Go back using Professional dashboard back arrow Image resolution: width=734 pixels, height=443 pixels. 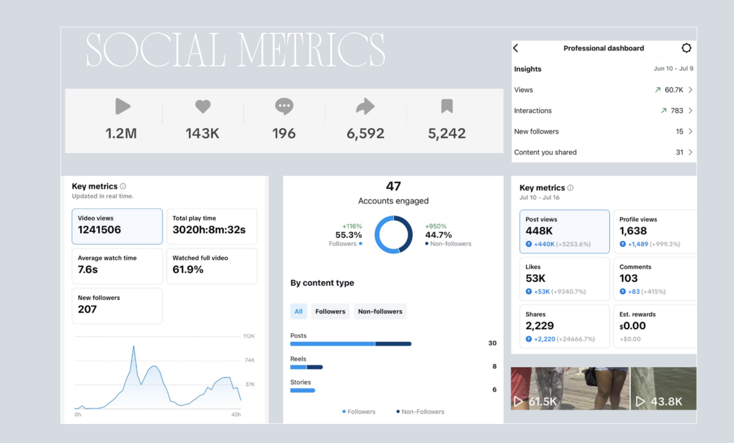tap(516, 48)
